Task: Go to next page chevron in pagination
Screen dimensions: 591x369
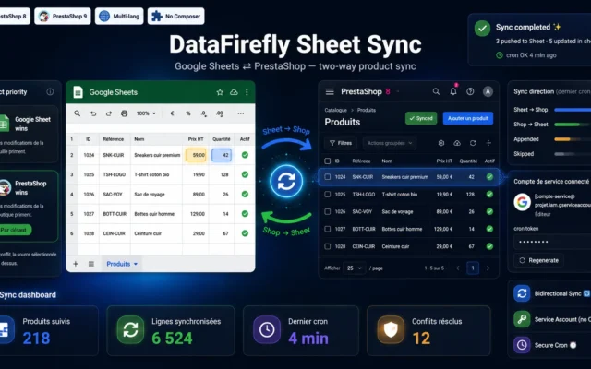Action: pos(488,268)
